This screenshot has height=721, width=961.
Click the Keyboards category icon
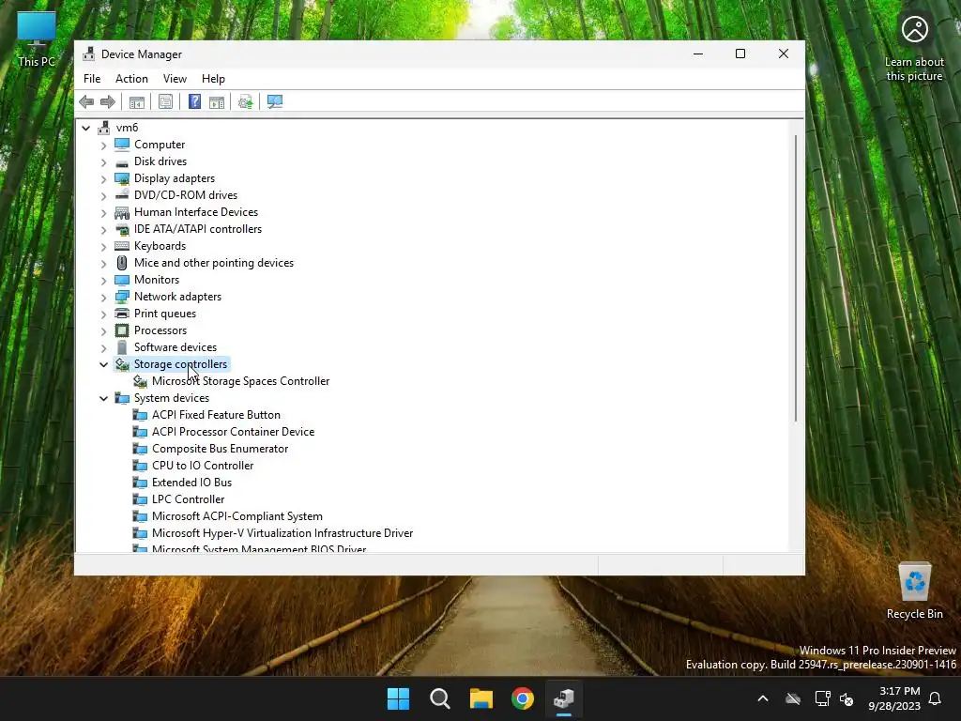point(122,246)
